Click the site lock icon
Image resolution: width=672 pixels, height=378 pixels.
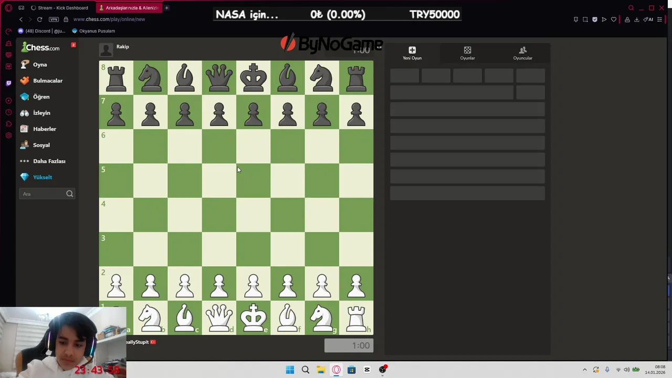[x=66, y=19]
